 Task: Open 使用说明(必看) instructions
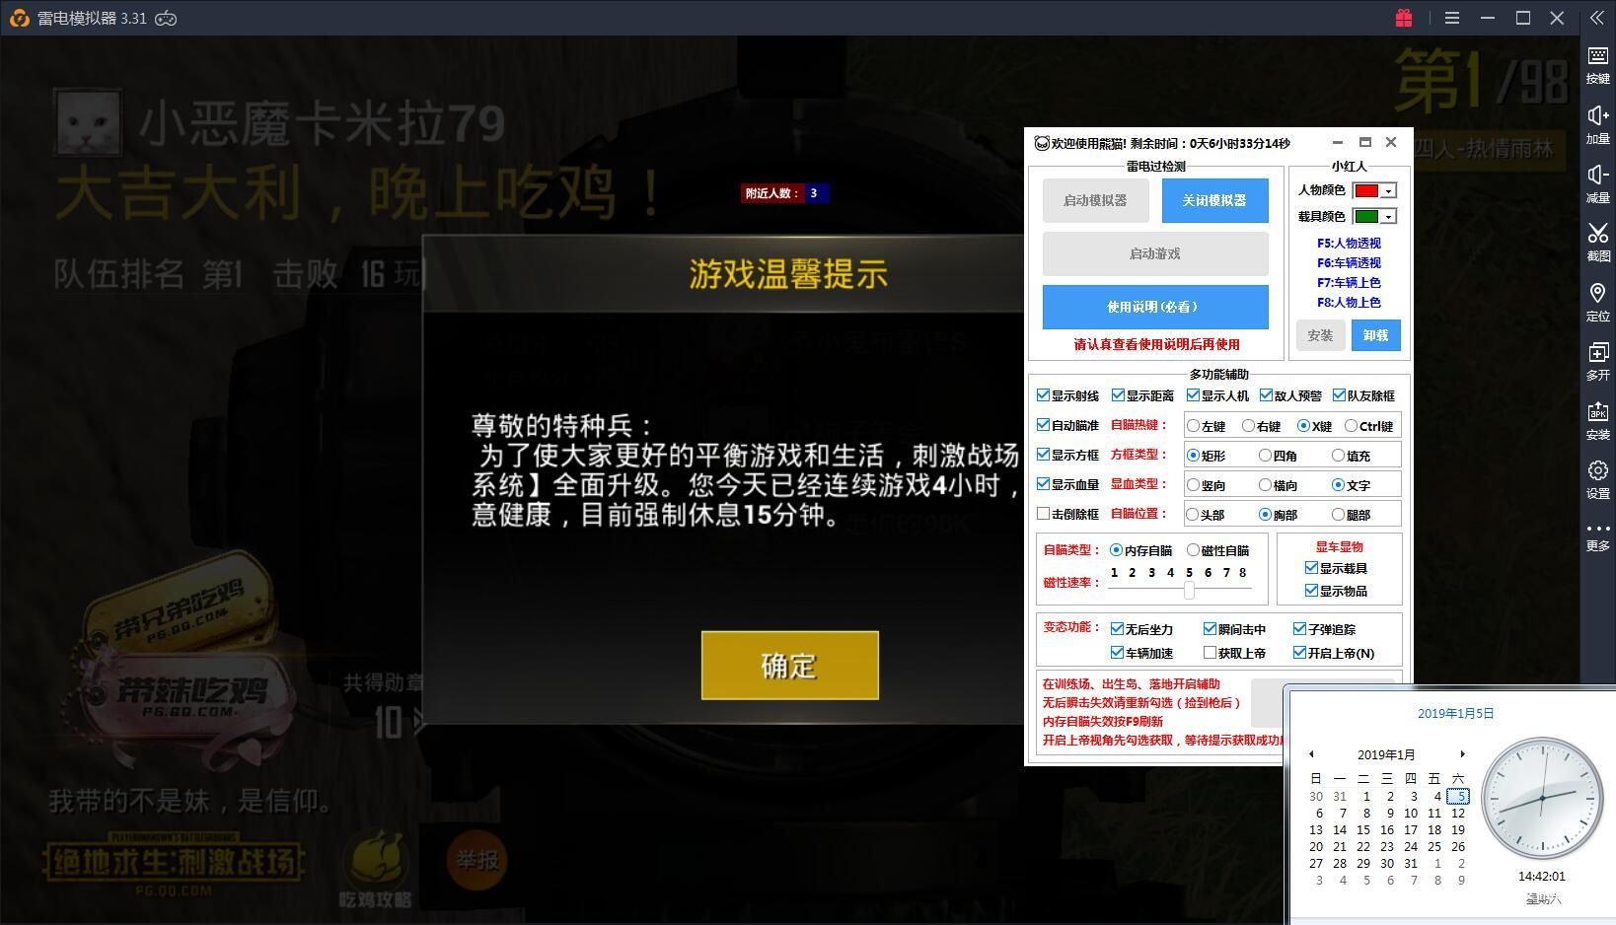coord(1155,307)
